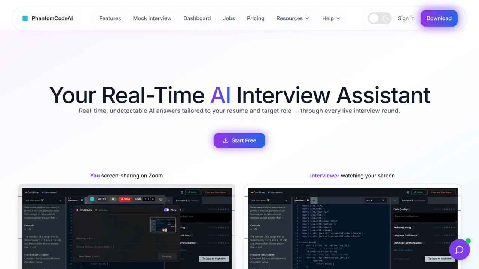
Task: Select Interviewer tab in the Zoom-sharing demo
Action: click(49, 192)
